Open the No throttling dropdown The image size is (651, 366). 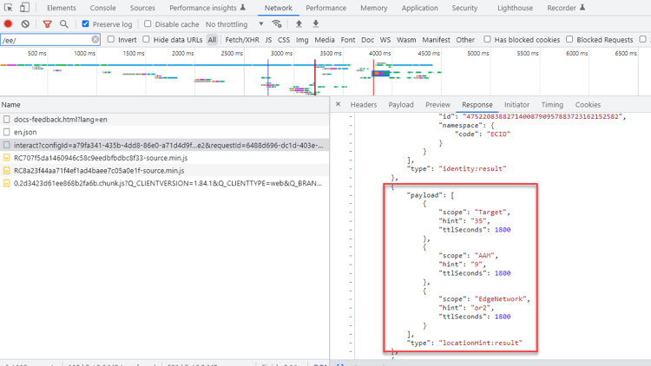(x=234, y=24)
